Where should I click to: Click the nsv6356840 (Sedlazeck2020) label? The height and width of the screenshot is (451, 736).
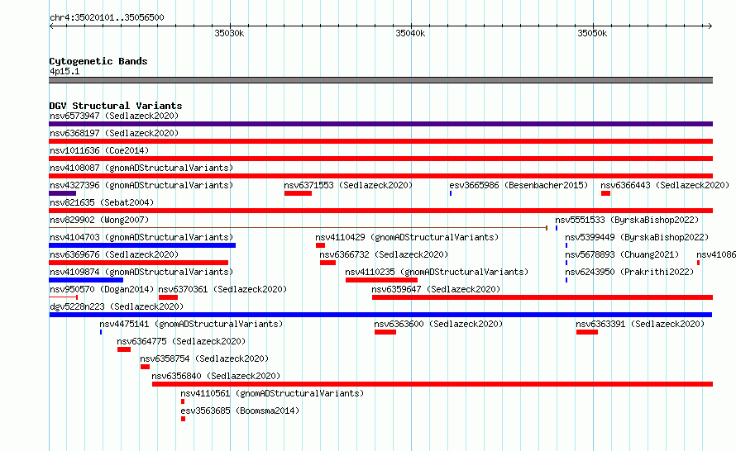pyautogui.click(x=216, y=376)
